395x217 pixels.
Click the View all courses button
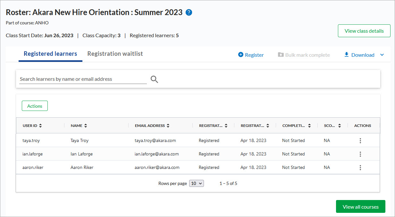[360, 207]
